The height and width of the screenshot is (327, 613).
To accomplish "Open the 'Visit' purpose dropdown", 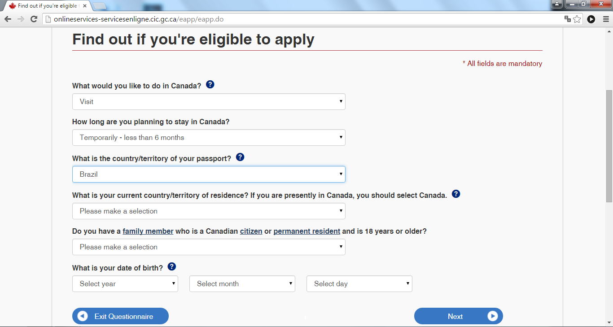I will tap(209, 102).
